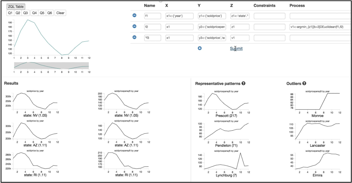Screen dimensions: 352x183
Task: Add a new row with the plus icon
Action: pyautogui.click(x=200, y=48)
